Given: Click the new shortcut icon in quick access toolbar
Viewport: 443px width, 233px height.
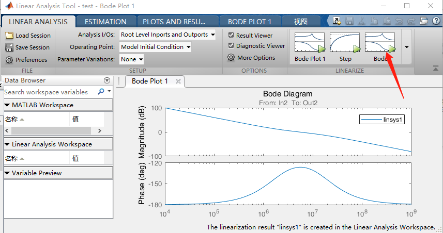Looking at the screenshot, I should (x=337, y=21).
